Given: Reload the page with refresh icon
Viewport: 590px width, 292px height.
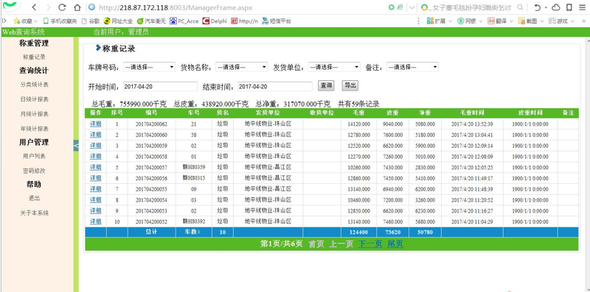Looking at the screenshot, I should tap(63, 7).
